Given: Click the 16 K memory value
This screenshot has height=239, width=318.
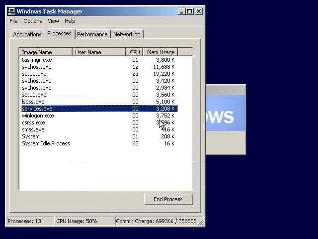Looking at the screenshot, I should [x=169, y=143].
